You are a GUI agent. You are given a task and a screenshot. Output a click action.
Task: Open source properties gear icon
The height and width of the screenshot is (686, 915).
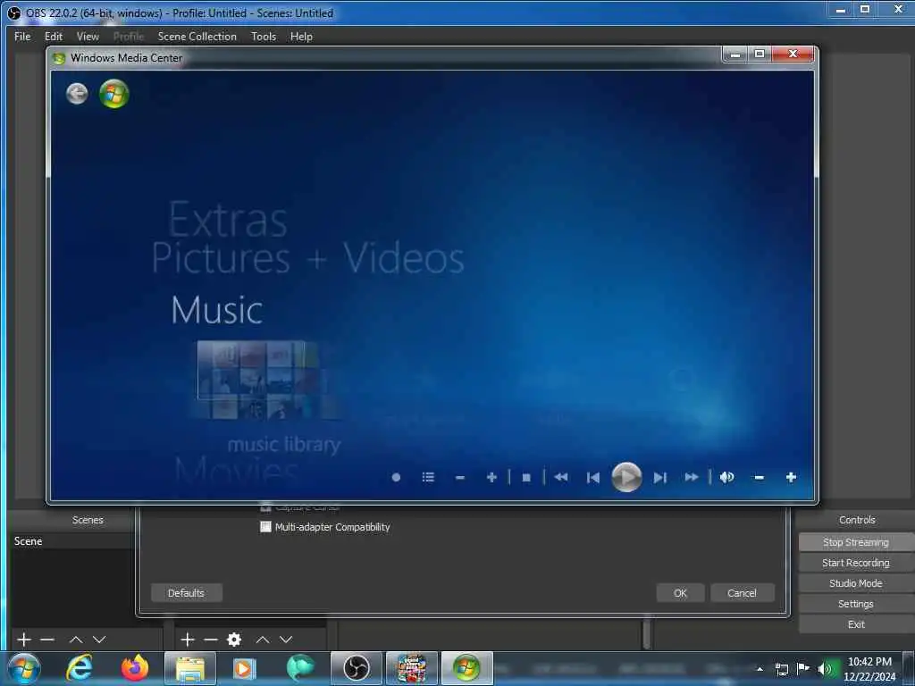[234, 640]
